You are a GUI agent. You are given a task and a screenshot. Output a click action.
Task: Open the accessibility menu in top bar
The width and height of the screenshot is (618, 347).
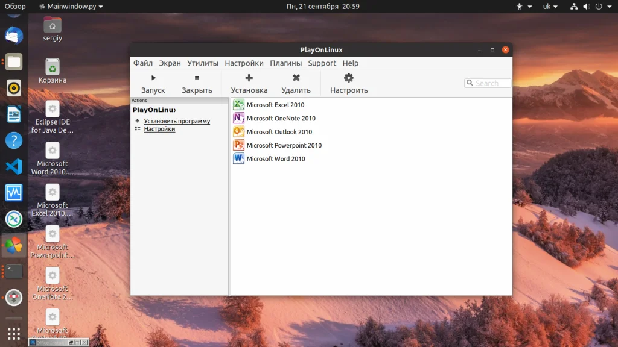coord(524,6)
